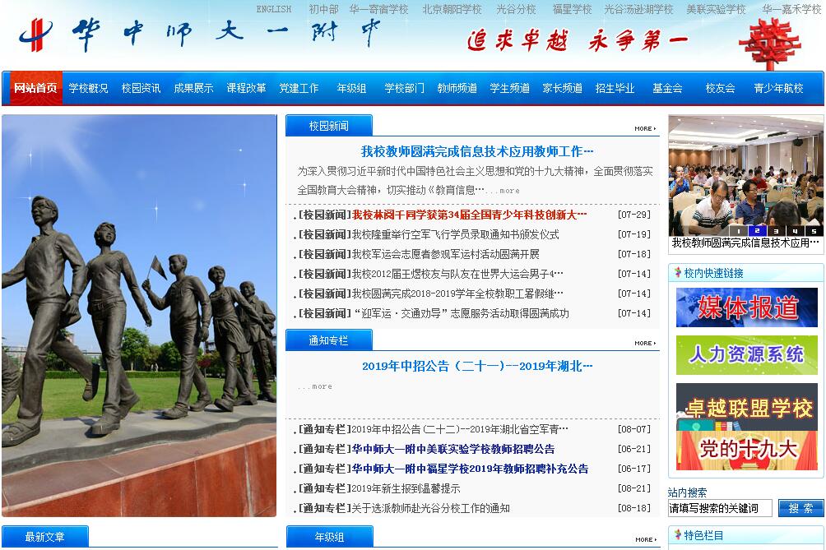This screenshot has width=826, height=550.
Task: Click the slideshow meeting room photo
Action: point(745,176)
